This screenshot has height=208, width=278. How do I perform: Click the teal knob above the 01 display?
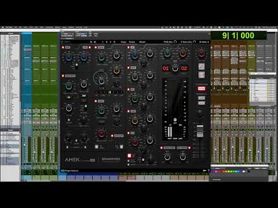click(167, 54)
